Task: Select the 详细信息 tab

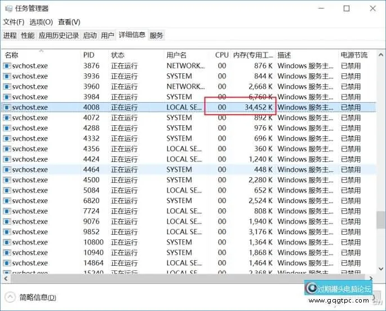Action: point(132,35)
